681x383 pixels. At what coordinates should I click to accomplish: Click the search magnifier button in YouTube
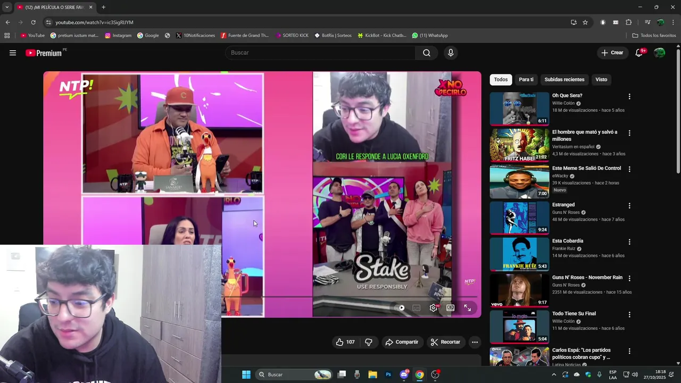click(x=427, y=53)
